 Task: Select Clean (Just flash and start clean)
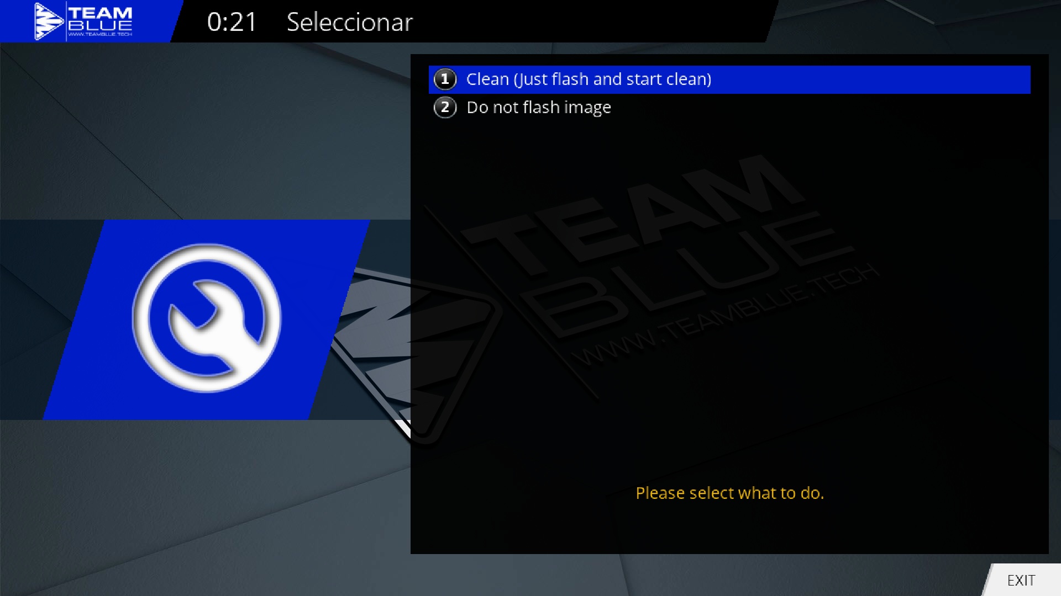[x=589, y=79]
